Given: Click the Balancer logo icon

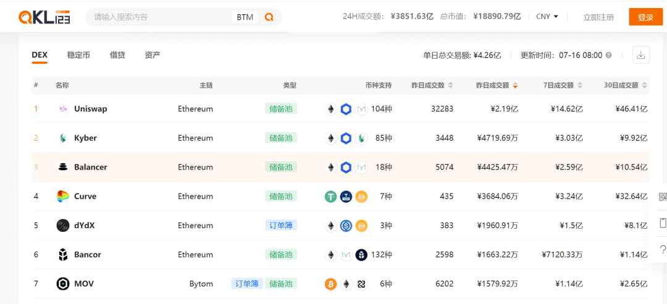Looking at the screenshot, I should click(63, 167).
